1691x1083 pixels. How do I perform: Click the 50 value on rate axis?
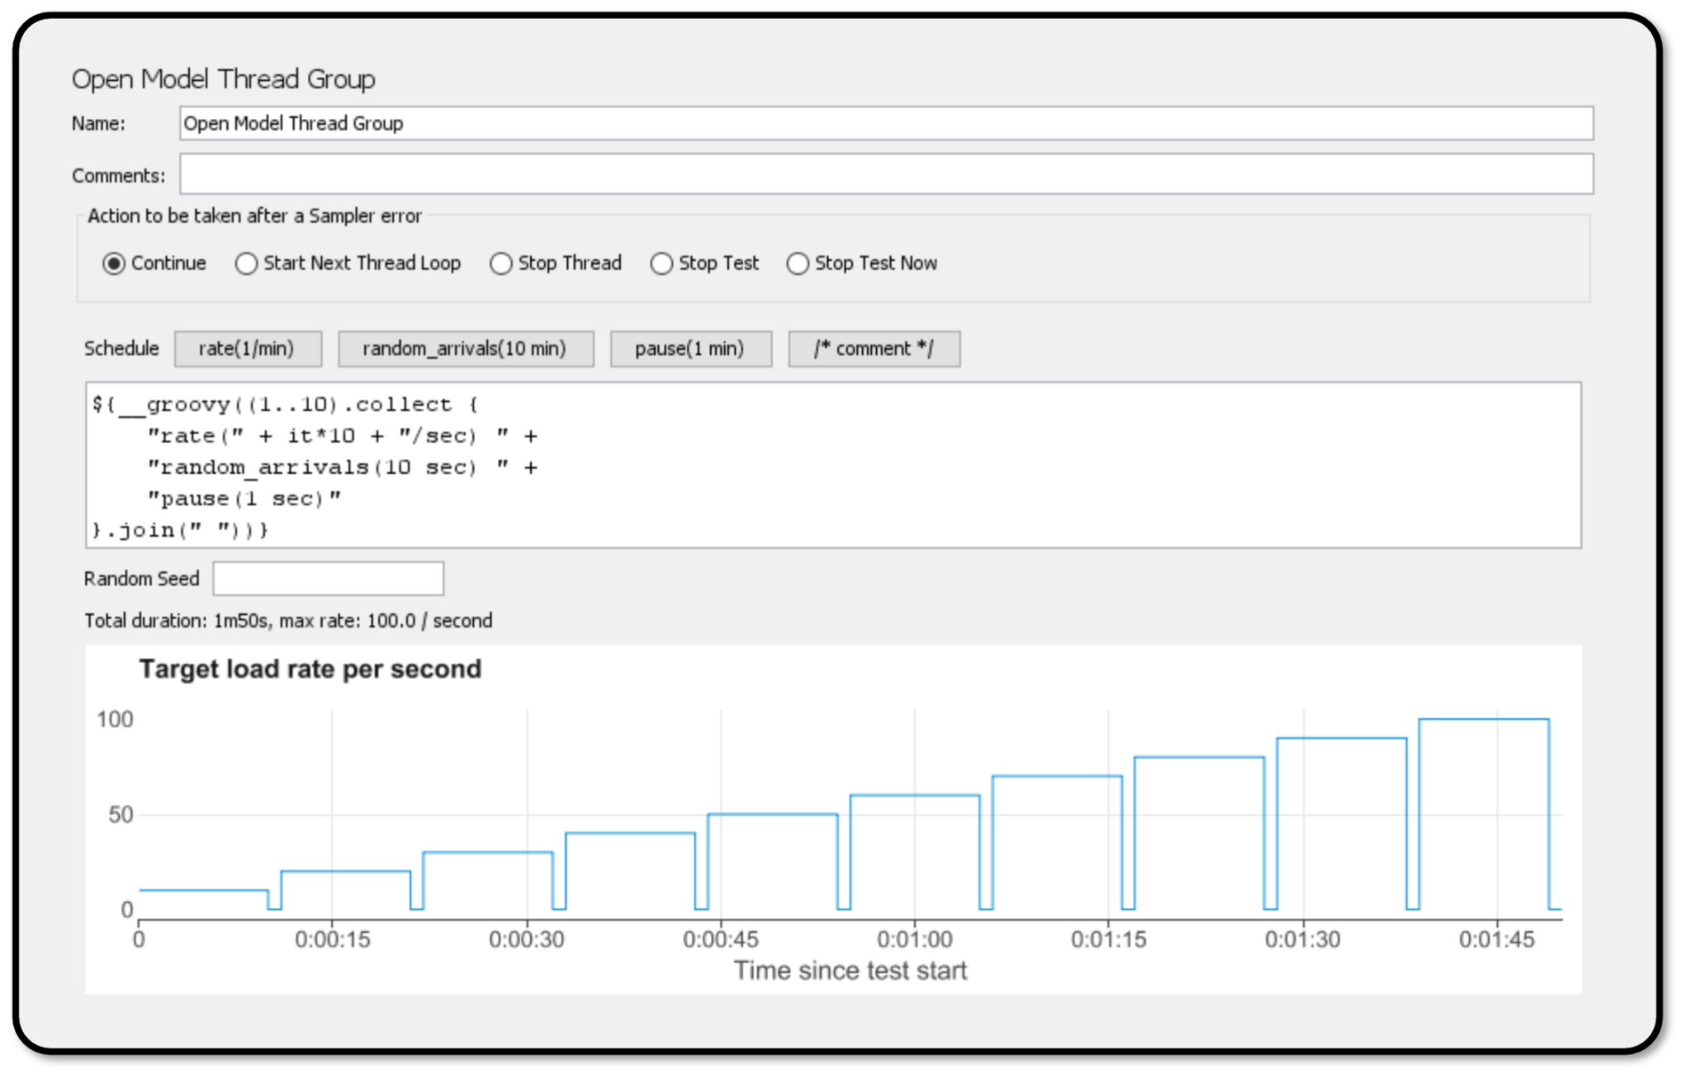point(121,815)
